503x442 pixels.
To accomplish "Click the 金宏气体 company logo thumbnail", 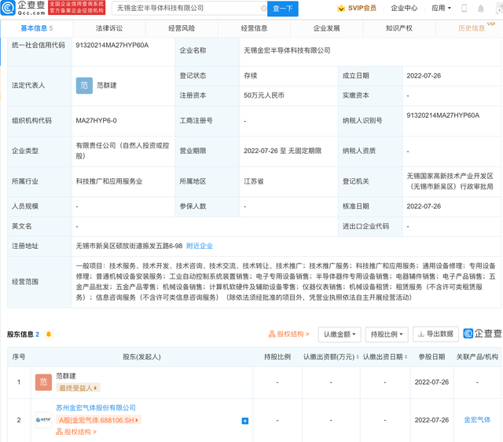I will click(44, 420).
